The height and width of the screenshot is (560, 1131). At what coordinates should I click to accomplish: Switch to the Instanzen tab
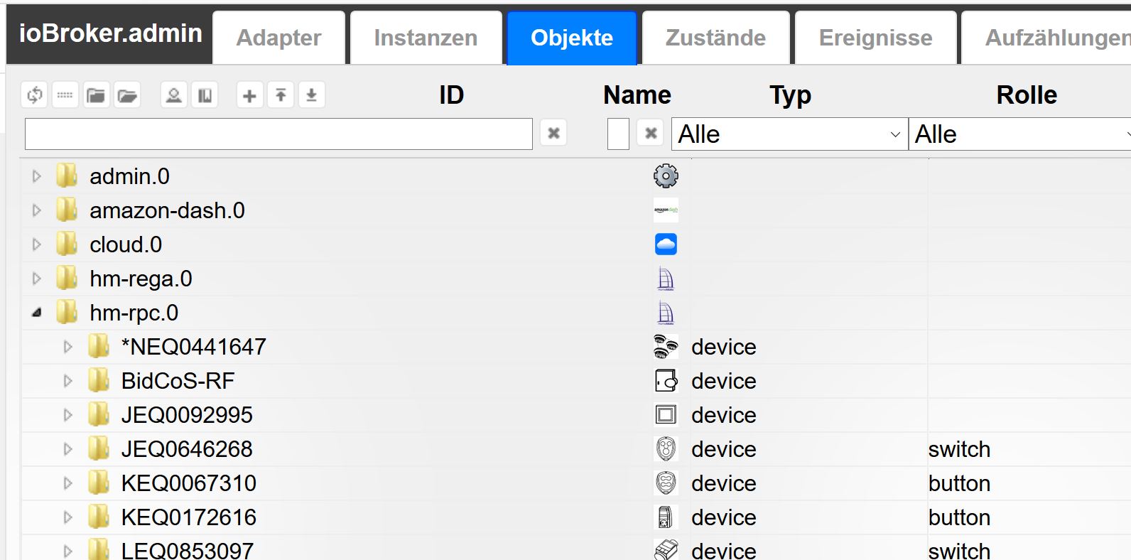[426, 38]
